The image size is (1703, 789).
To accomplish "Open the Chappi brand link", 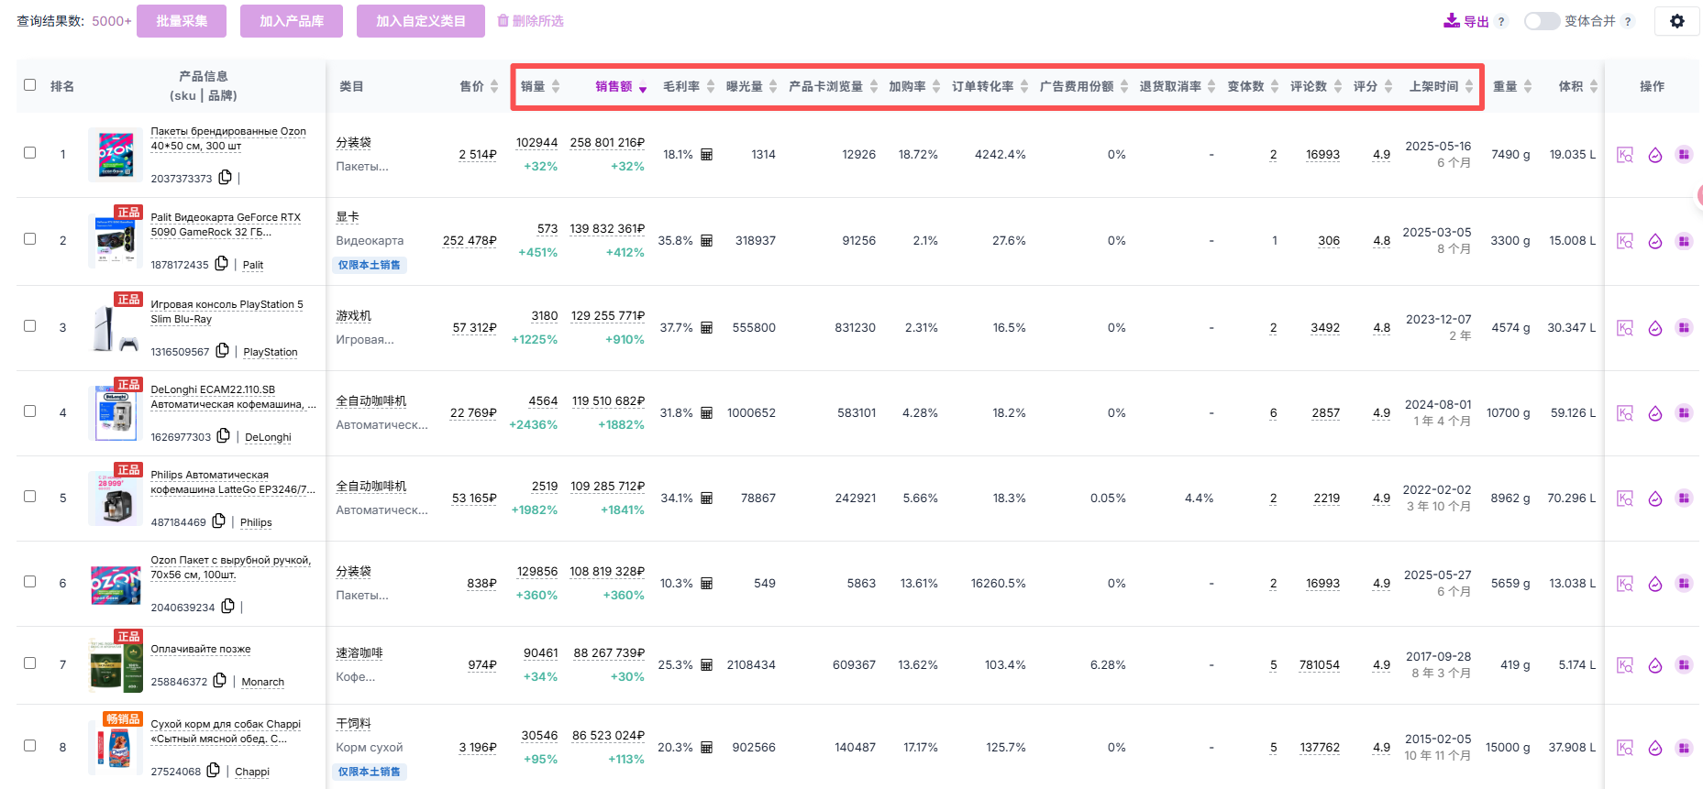I will 252,772.
